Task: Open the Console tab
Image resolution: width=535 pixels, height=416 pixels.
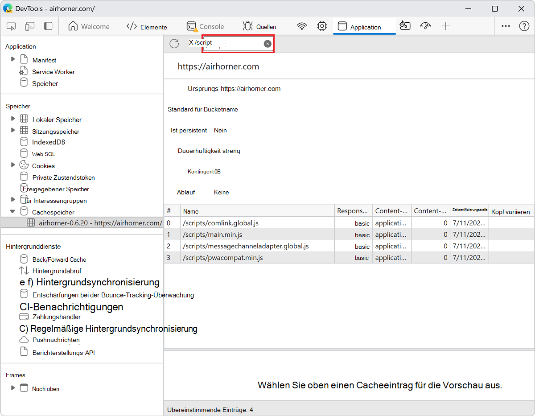Action: pyautogui.click(x=205, y=27)
